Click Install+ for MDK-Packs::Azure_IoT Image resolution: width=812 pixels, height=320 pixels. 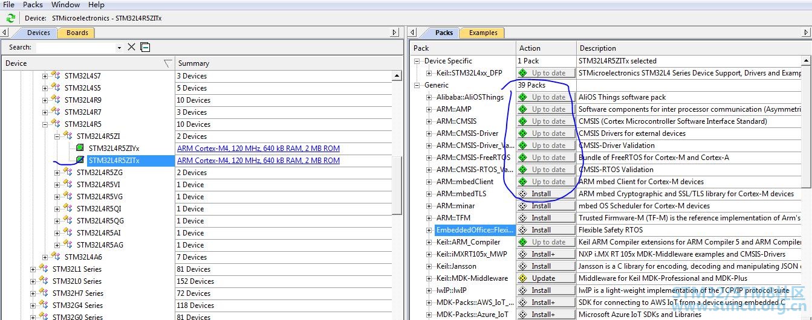click(546, 315)
